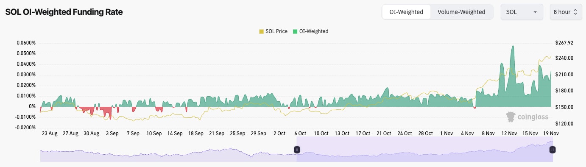Grab the left range slider handle
The image size is (586, 167).
click(x=297, y=150)
